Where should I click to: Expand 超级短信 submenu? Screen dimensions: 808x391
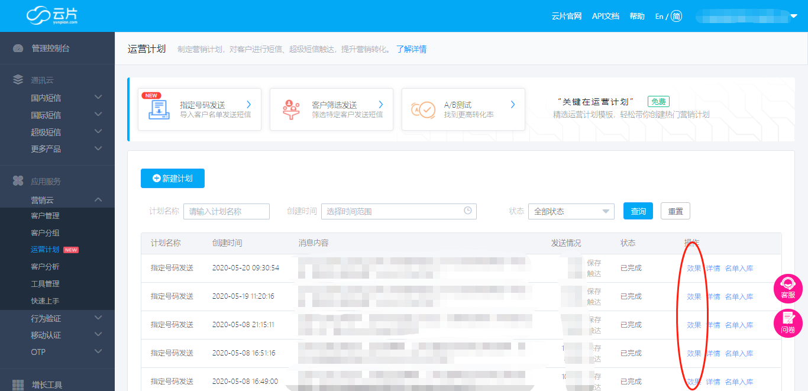(x=98, y=131)
